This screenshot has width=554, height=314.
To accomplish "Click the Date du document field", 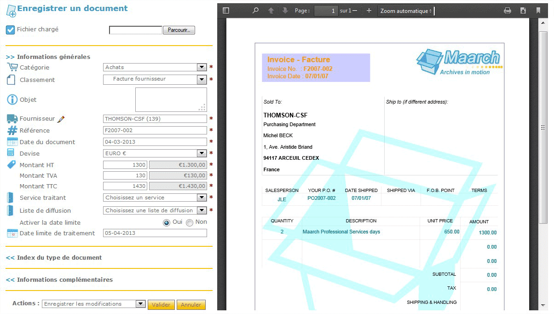I will click(155, 142).
